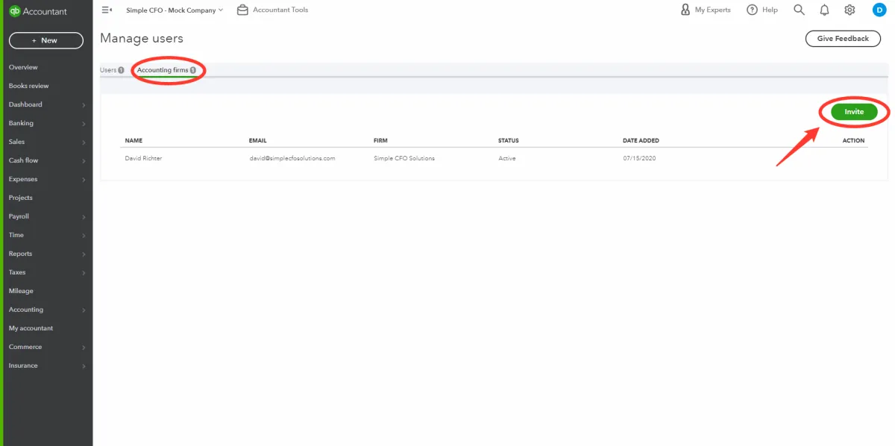Click the david@simplecfosolutions.com email cell
Image resolution: width=895 pixels, height=446 pixels.
point(292,158)
